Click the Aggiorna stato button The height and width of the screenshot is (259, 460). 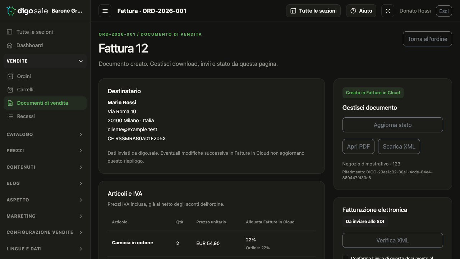392,125
